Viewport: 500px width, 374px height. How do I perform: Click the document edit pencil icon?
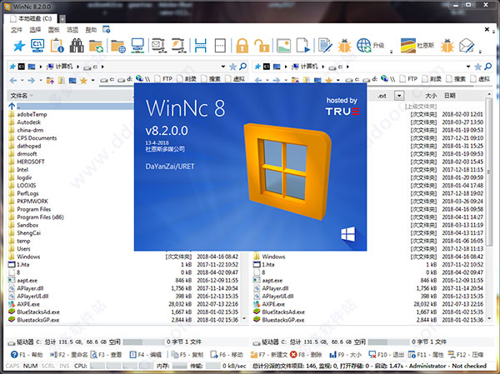click(x=325, y=46)
